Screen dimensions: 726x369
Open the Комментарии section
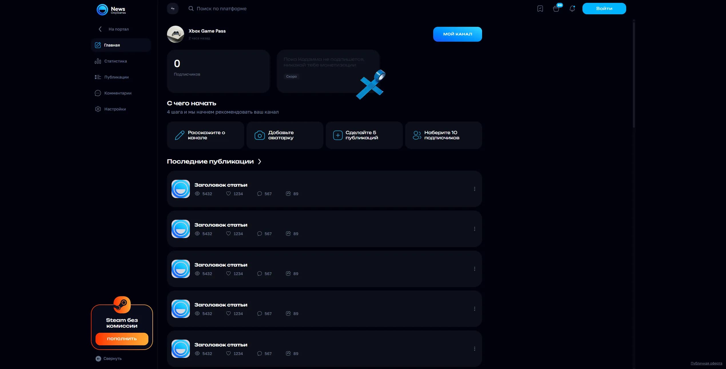118,93
